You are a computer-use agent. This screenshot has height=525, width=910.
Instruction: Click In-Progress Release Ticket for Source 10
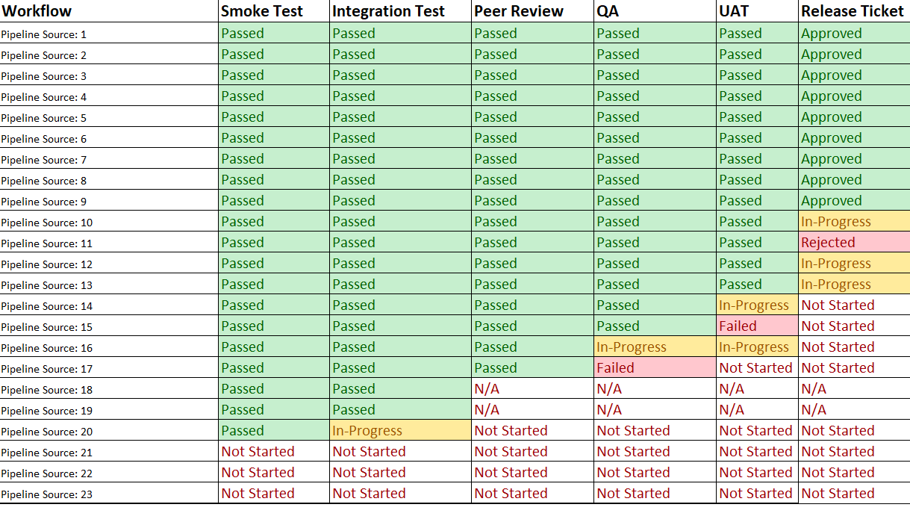click(x=854, y=221)
